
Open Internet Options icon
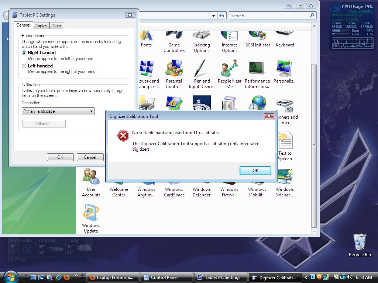coord(230,42)
